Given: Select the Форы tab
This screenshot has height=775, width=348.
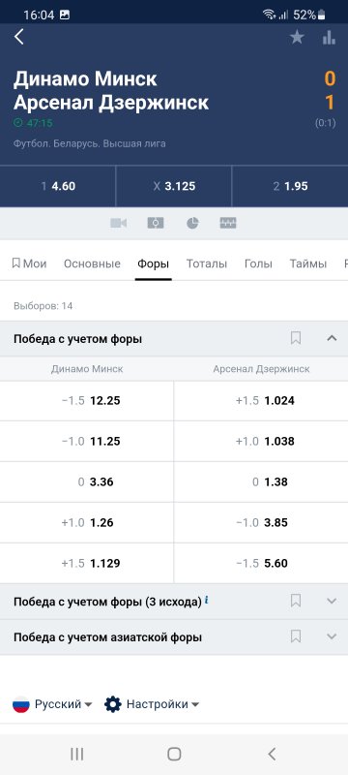Looking at the screenshot, I should 154,263.
